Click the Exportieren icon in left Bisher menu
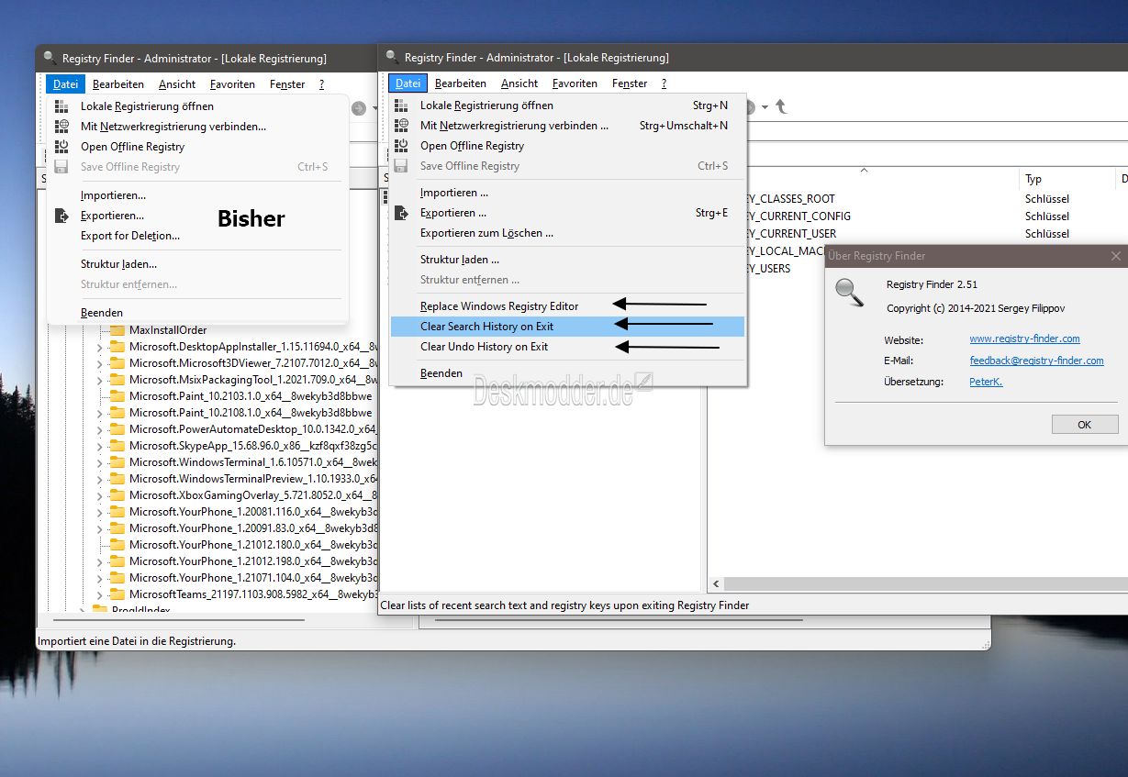Image resolution: width=1128 pixels, height=777 pixels. 61,216
